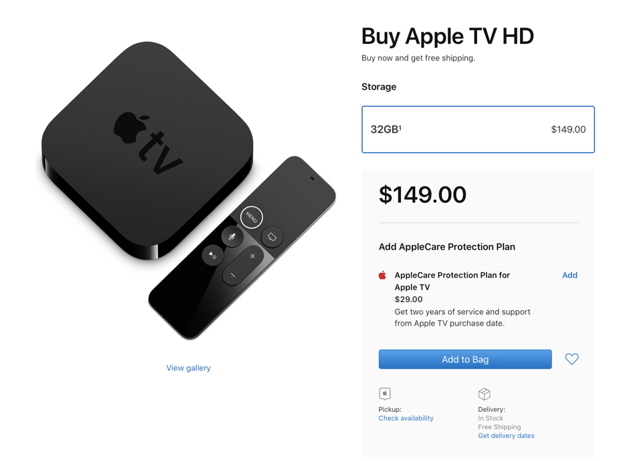Click the Apple Store pickup icon
Screen dimensions: 619x461
pos(384,394)
